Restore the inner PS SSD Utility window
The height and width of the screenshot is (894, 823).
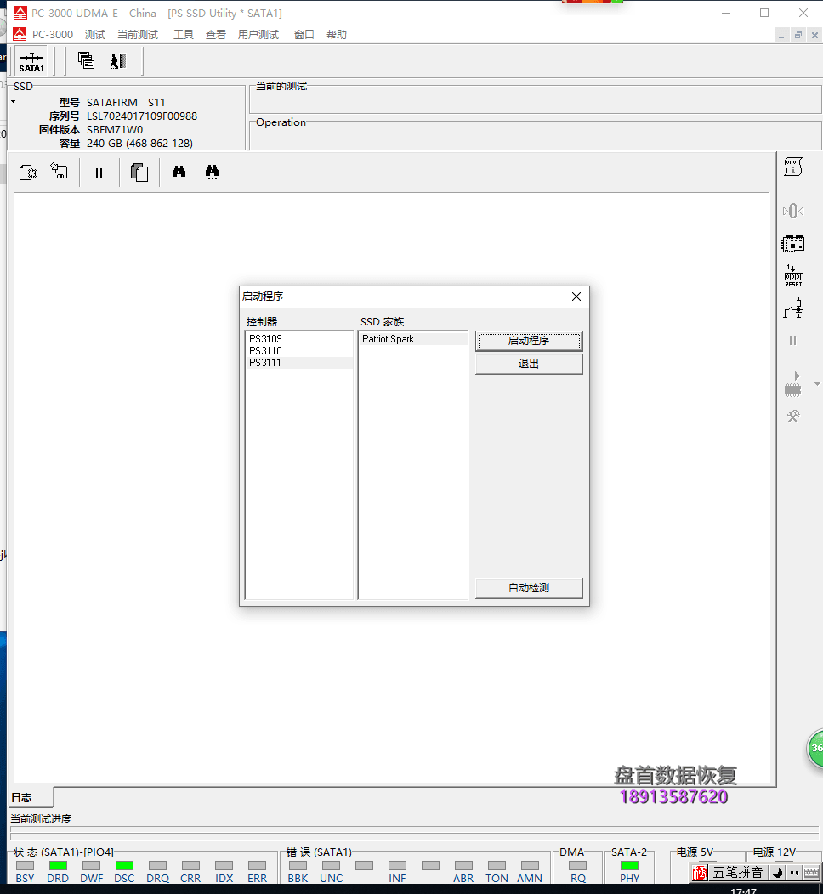[x=797, y=36]
